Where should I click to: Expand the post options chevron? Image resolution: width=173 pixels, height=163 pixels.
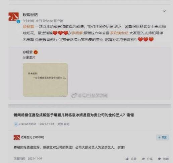164,11
